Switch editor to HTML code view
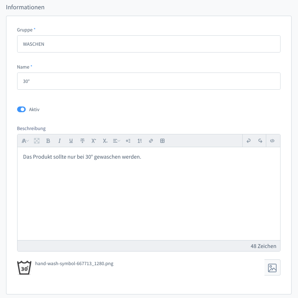Screen dimensions: 298x298 (x=272, y=141)
